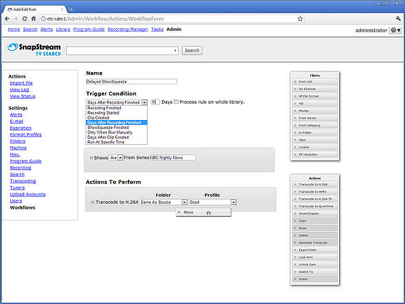The image size is (405, 304).
Task: Open the administrator gear settings menu
Action: click(x=395, y=30)
